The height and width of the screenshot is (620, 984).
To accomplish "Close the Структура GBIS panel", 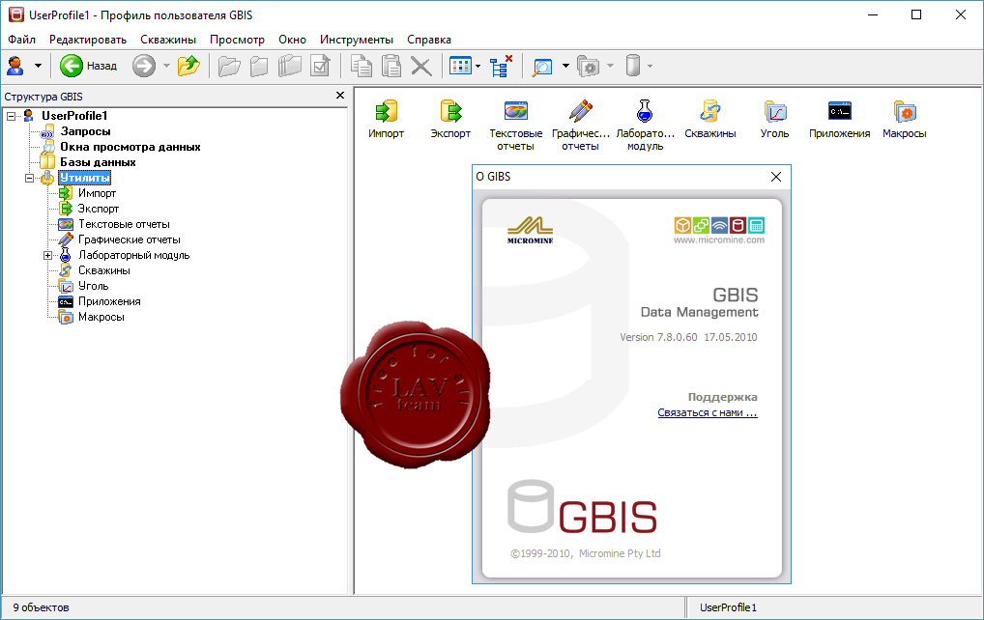I will (x=340, y=96).
